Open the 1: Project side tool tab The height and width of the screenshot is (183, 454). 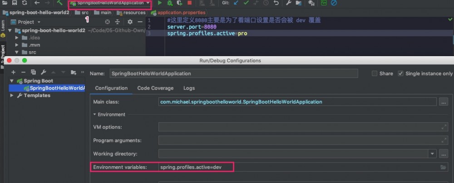pyautogui.click(x=3, y=56)
